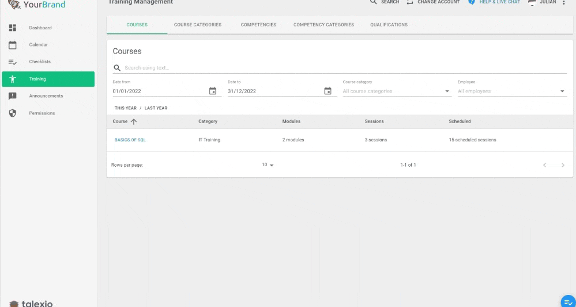Filter by This Year
Screen dimensions: 576x307
(x=126, y=108)
